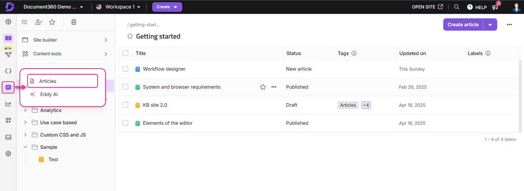The height and width of the screenshot is (191, 524).
Task: Click the +4 tags badge
Action: 366,105
